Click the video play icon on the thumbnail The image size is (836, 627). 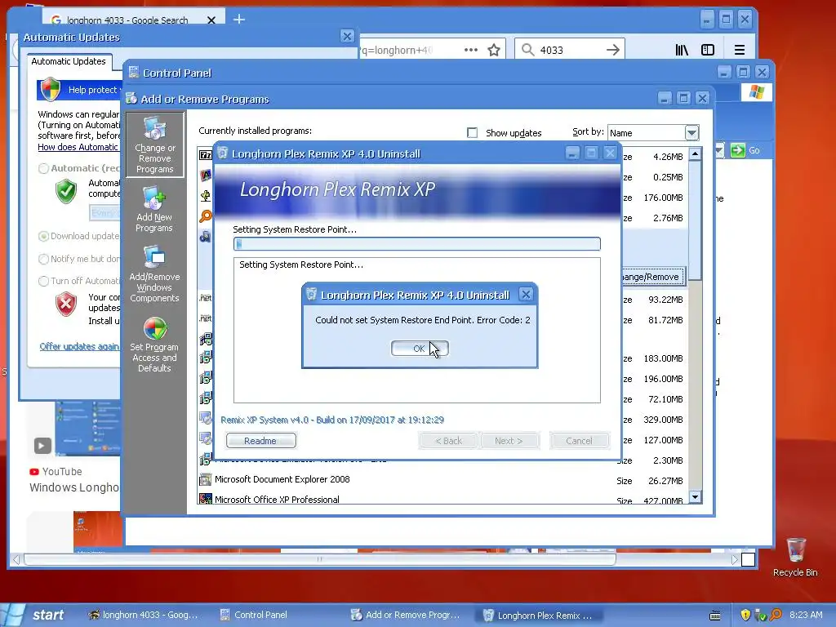click(42, 445)
